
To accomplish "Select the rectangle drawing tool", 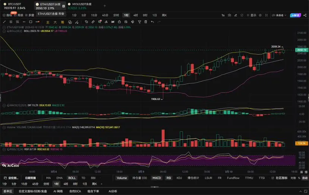I will click(31, 22).
